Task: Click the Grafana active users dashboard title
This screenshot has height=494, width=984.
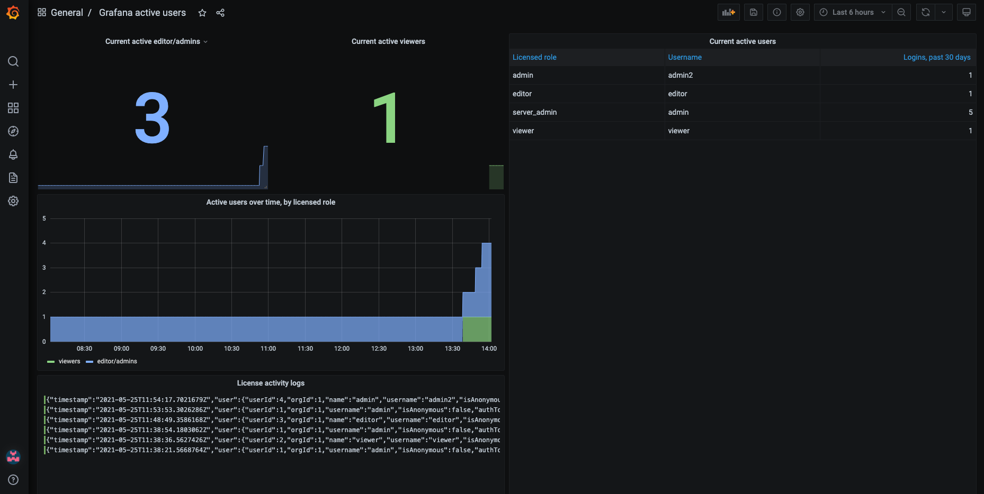Action: pyautogui.click(x=142, y=13)
